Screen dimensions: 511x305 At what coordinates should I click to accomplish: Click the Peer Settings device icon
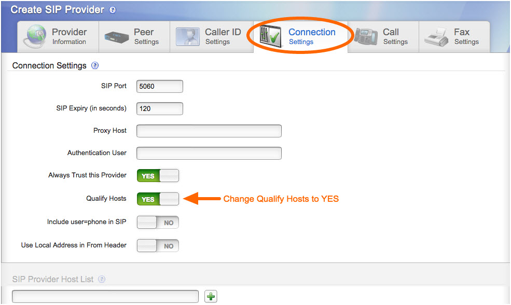coord(116,36)
